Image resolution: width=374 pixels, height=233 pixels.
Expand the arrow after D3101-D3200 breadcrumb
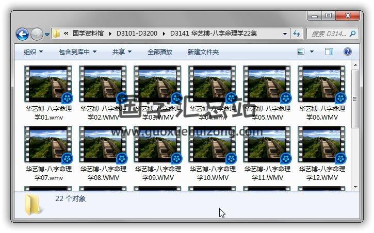pos(164,34)
